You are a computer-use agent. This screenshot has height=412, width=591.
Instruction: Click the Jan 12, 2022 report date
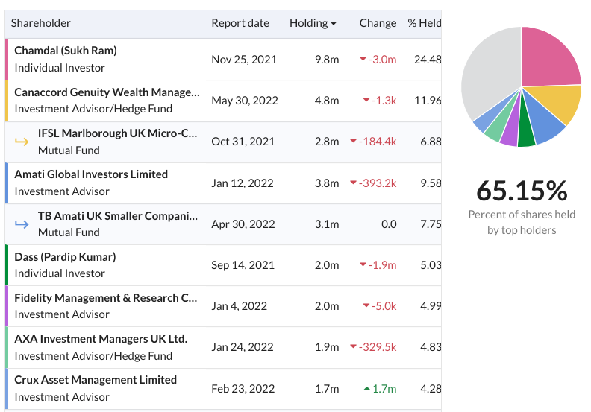[x=243, y=183]
